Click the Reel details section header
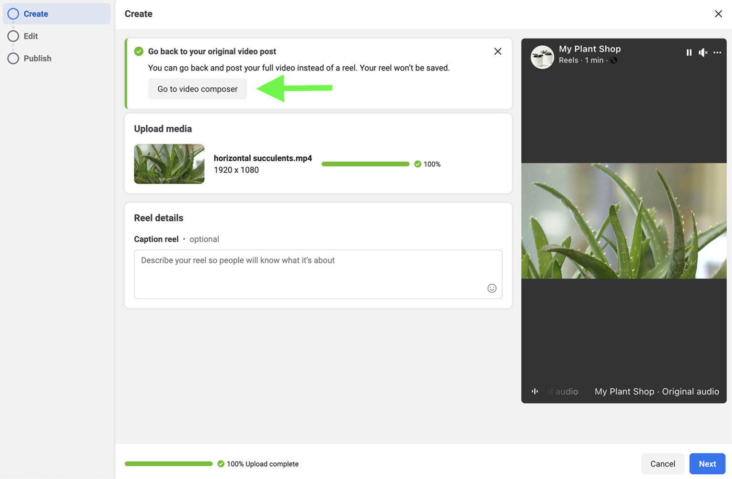732x479 pixels. (159, 218)
